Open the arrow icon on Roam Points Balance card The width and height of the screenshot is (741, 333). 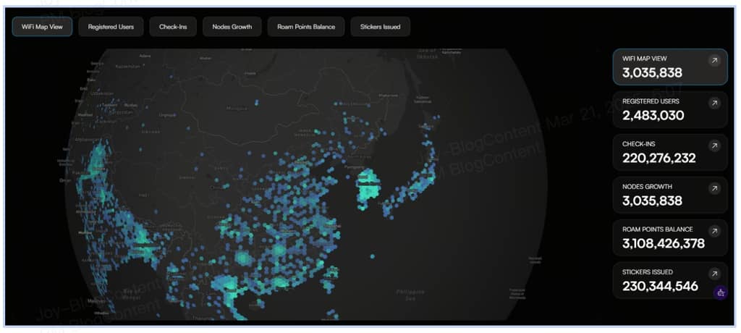[x=714, y=232]
